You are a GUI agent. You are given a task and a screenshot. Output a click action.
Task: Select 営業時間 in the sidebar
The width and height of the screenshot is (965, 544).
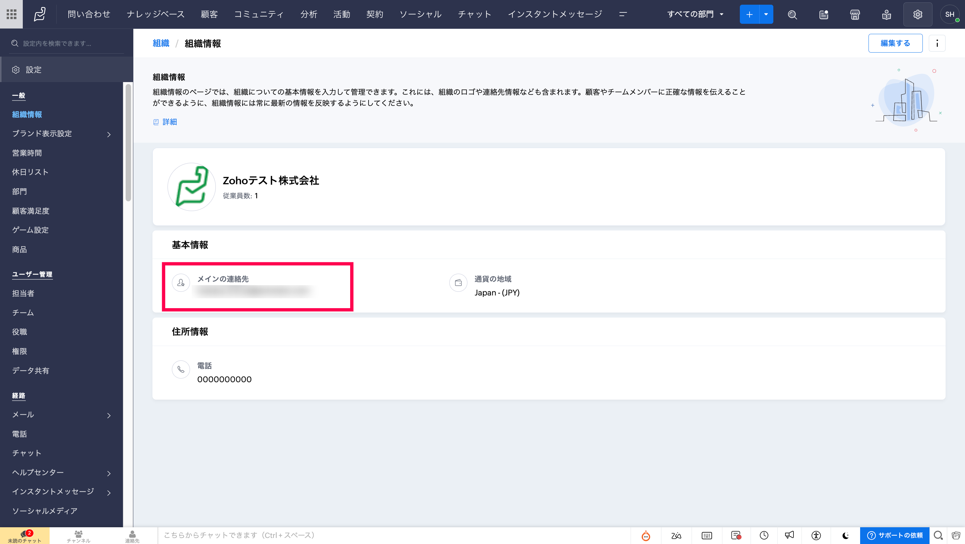[x=27, y=153]
